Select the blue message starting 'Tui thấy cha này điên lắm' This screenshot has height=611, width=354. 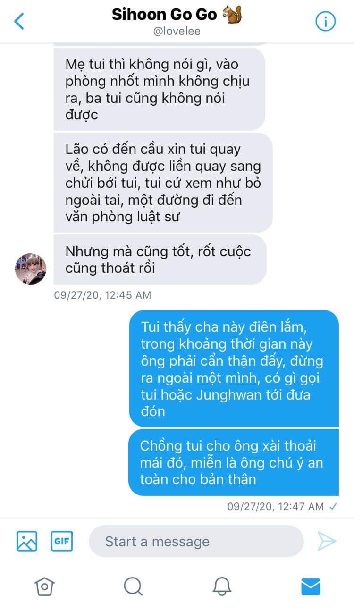(x=234, y=368)
